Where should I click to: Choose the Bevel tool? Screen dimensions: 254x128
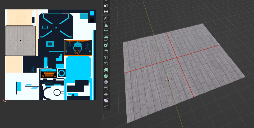(106, 51)
